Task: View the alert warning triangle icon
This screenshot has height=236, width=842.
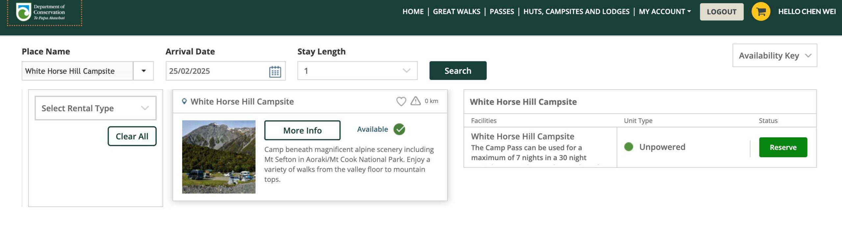Action: click(x=415, y=101)
